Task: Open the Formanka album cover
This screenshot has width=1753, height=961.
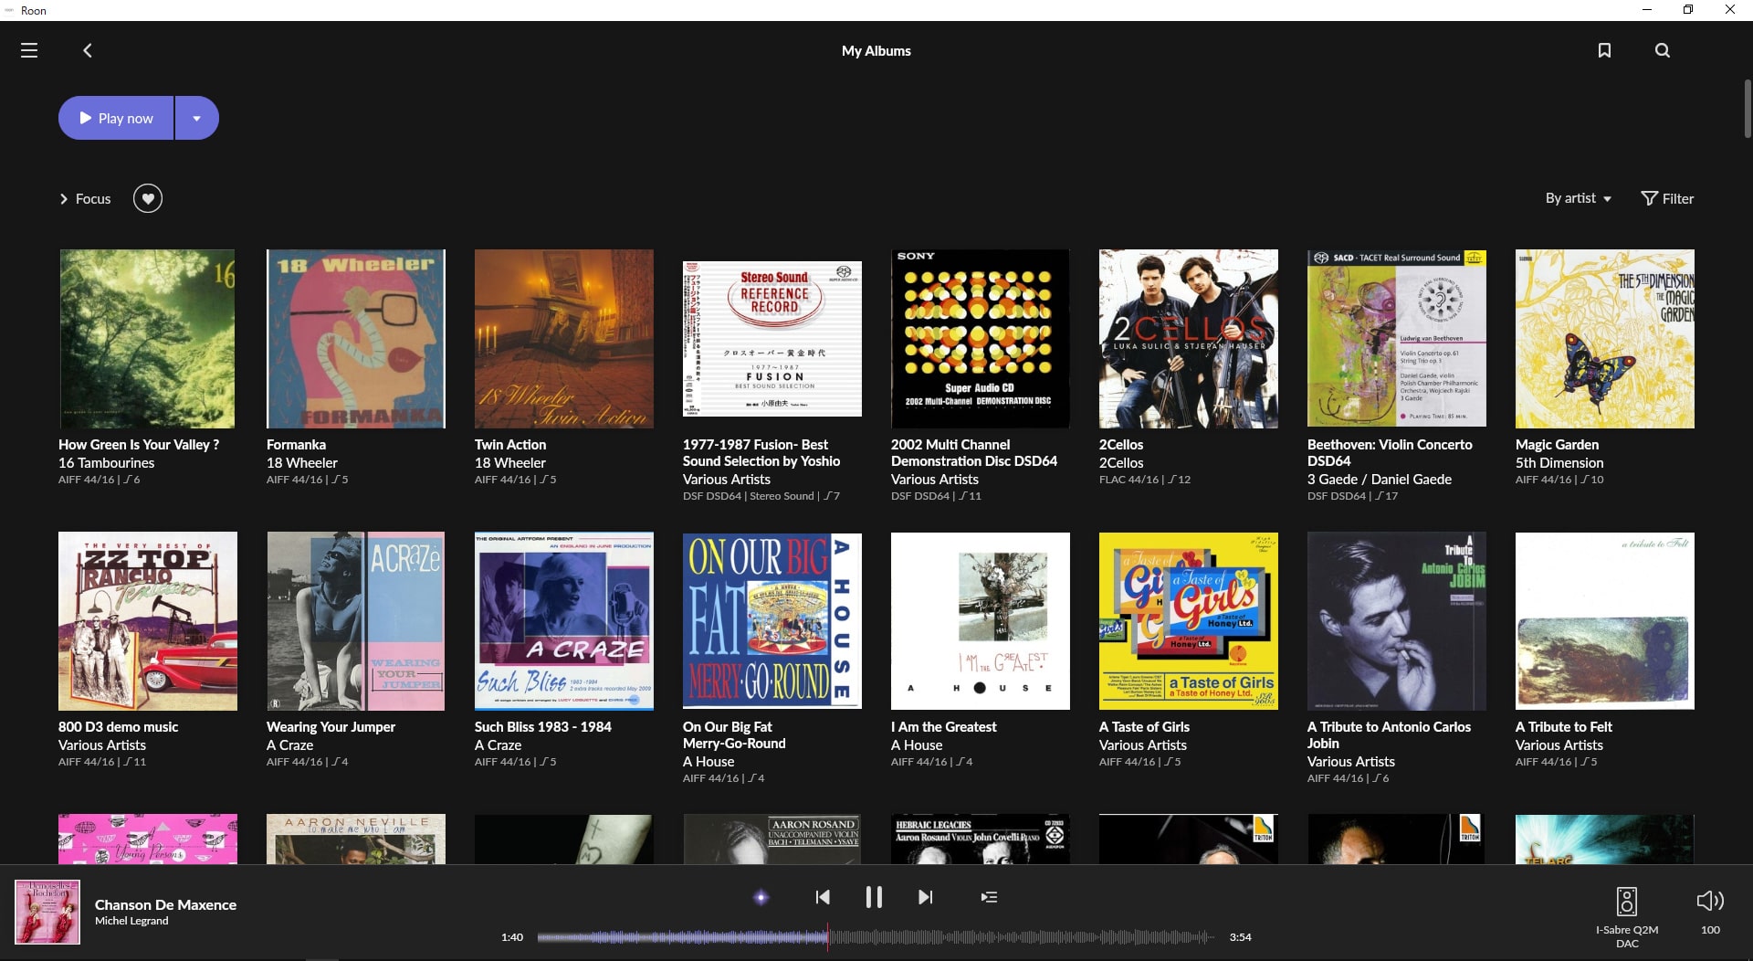Action: coord(356,339)
